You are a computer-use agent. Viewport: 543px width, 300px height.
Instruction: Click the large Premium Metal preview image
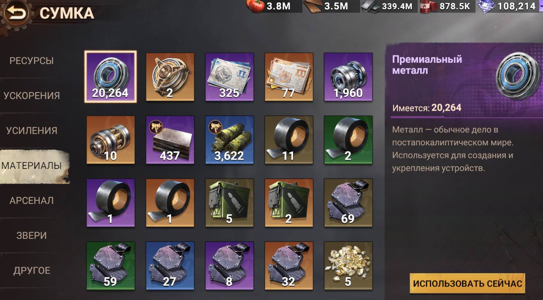517,76
